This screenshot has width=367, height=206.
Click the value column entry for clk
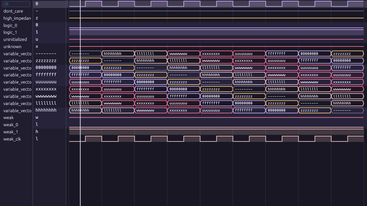[x=37, y=4]
